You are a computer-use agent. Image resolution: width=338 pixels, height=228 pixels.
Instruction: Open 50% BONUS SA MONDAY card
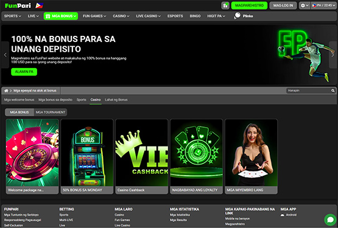[x=87, y=156]
